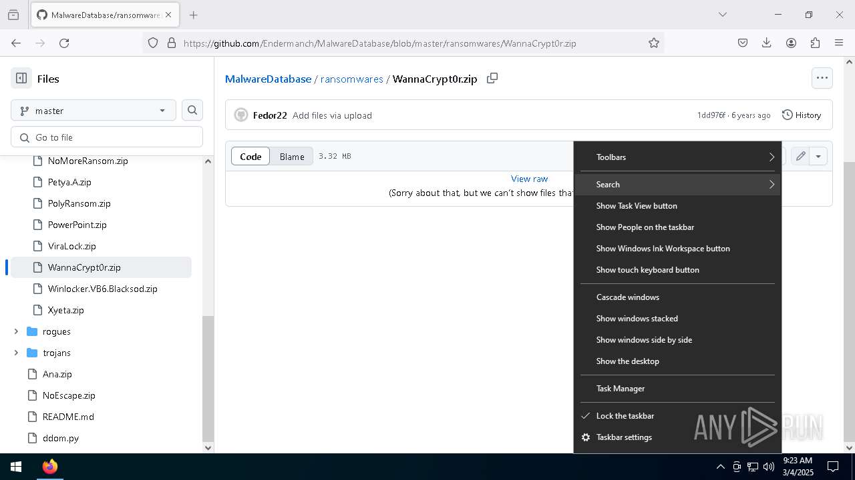
Task: Switch to Blame tab
Action: pos(292,157)
